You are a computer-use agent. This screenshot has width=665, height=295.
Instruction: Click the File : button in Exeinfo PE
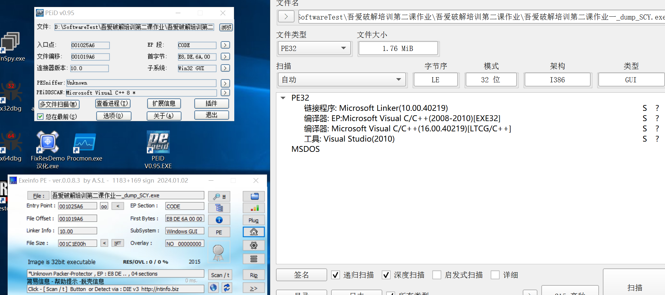(x=38, y=196)
